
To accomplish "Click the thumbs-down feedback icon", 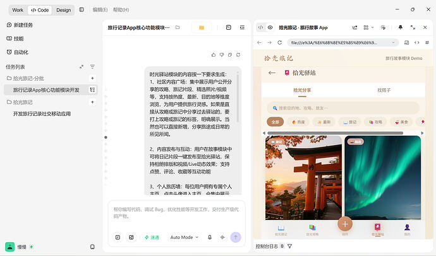I will (222, 55).
